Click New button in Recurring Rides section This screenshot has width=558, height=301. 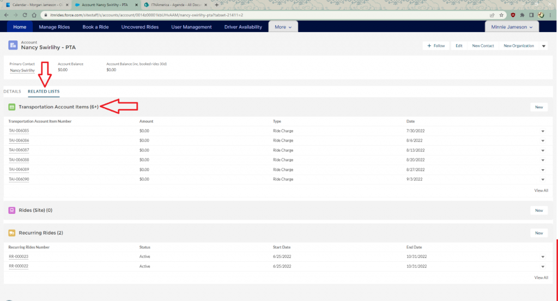click(538, 233)
